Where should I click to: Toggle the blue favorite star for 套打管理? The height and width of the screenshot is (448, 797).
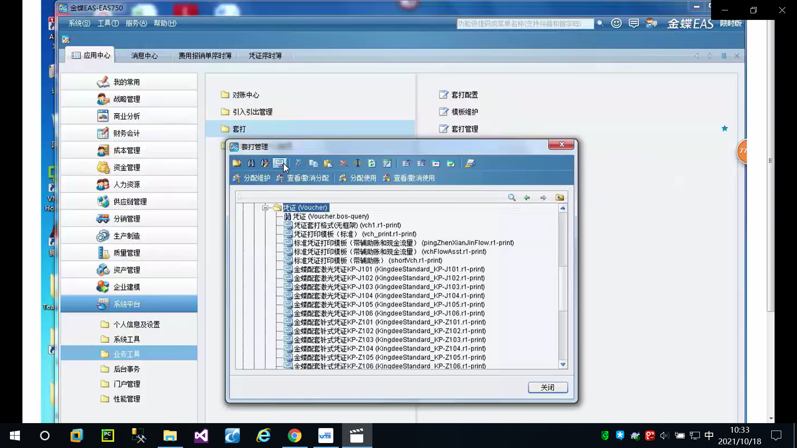coord(724,129)
